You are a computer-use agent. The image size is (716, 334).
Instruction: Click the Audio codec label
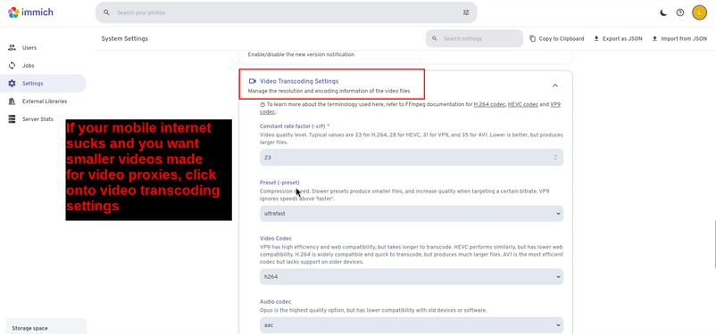click(x=275, y=302)
